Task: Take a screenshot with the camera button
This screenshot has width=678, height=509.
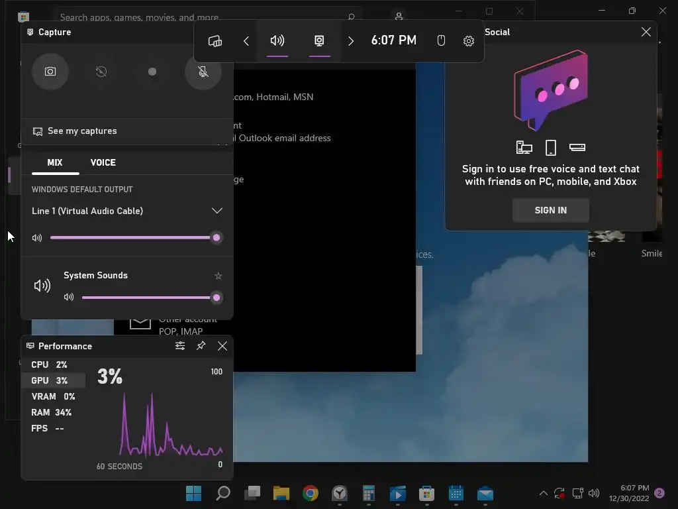Action: [x=50, y=72]
